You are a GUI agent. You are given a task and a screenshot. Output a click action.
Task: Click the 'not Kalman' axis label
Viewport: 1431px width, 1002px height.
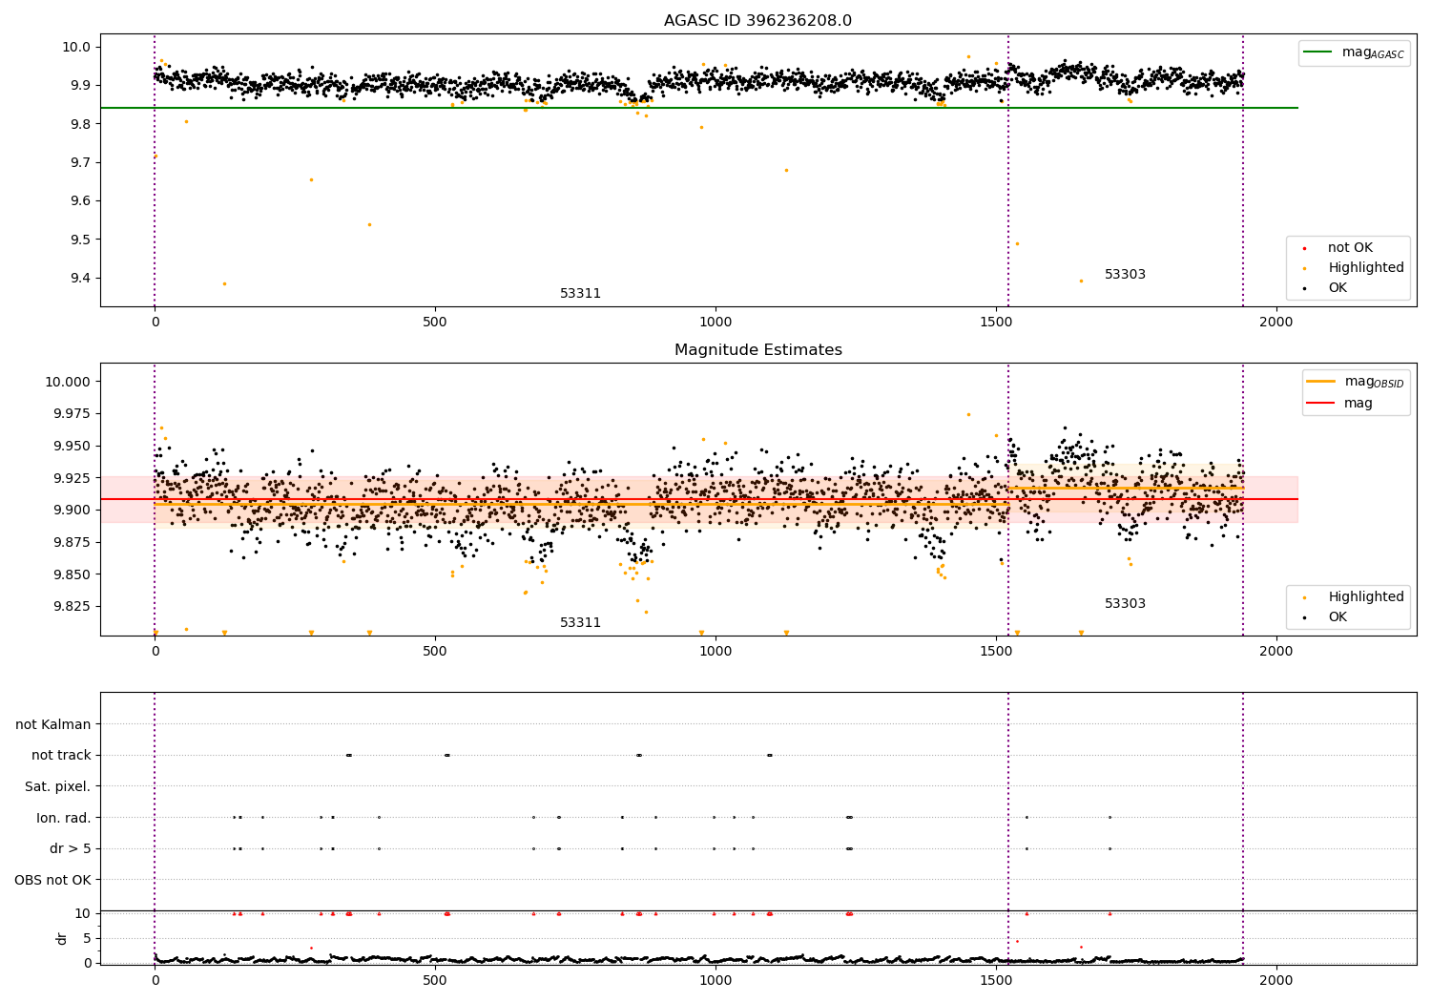point(53,724)
